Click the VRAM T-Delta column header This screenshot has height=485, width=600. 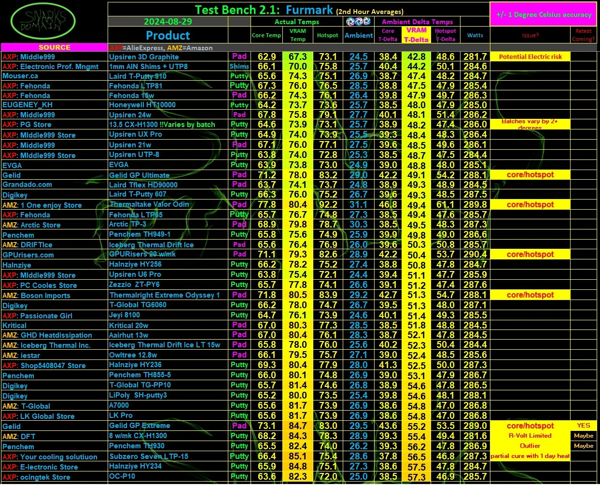416,35
